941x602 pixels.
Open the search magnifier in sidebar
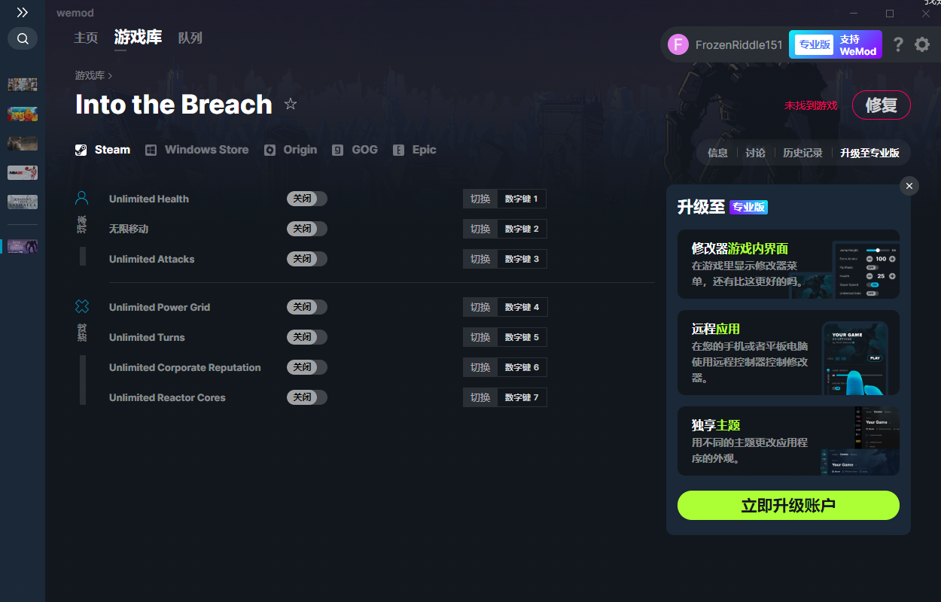point(23,38)
